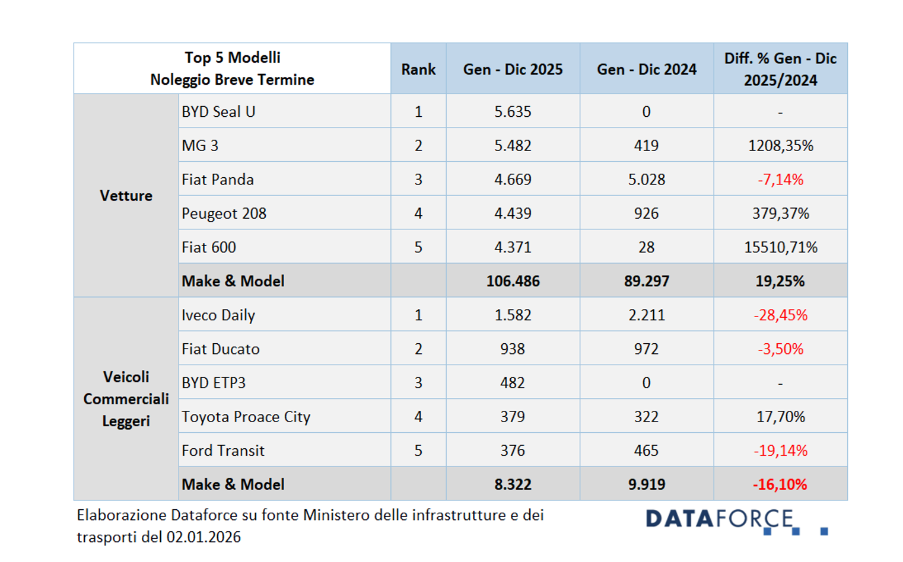Select the Vetture category cell
Image resolution: width=903 pixels, height=562 pixels.
click(126, 196)
